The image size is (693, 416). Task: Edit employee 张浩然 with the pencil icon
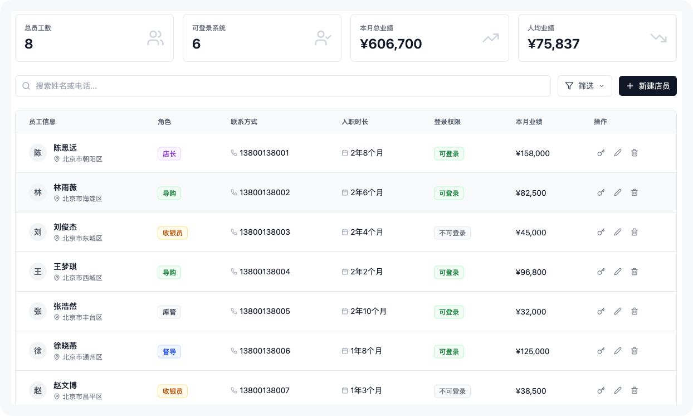(617, 311)
